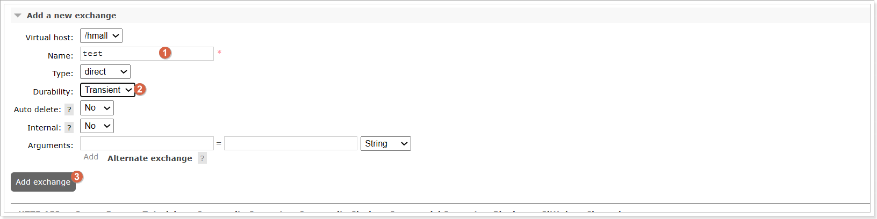Open the Virtual host /hmall dropdown

pyautogui.click(x=101, y=36)
